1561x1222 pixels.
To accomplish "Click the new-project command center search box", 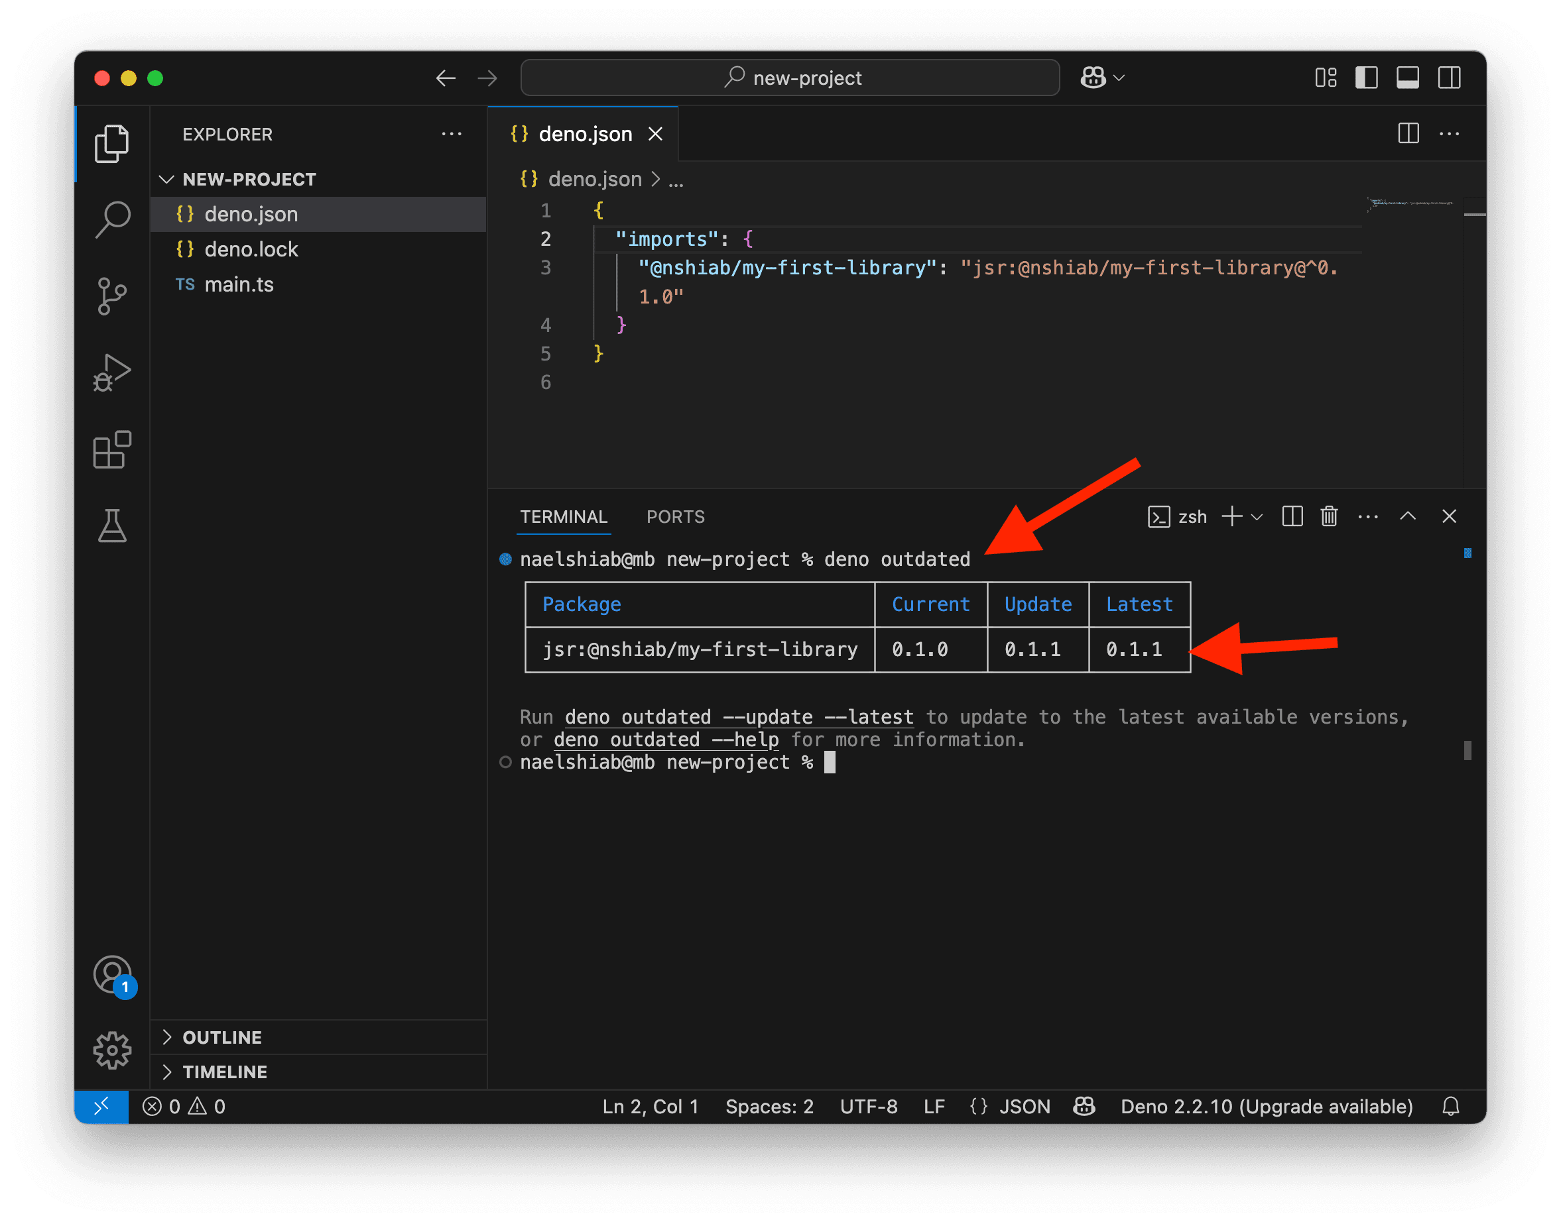I will 789,78.
